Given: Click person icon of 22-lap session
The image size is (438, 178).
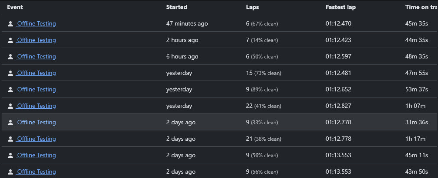Looking at the screenshot, I should click(10, 106).
